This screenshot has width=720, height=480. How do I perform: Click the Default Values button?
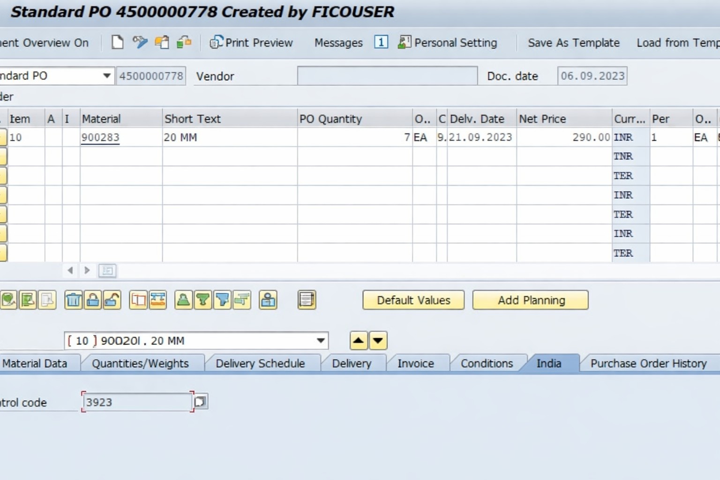click(x=413, y=300)
